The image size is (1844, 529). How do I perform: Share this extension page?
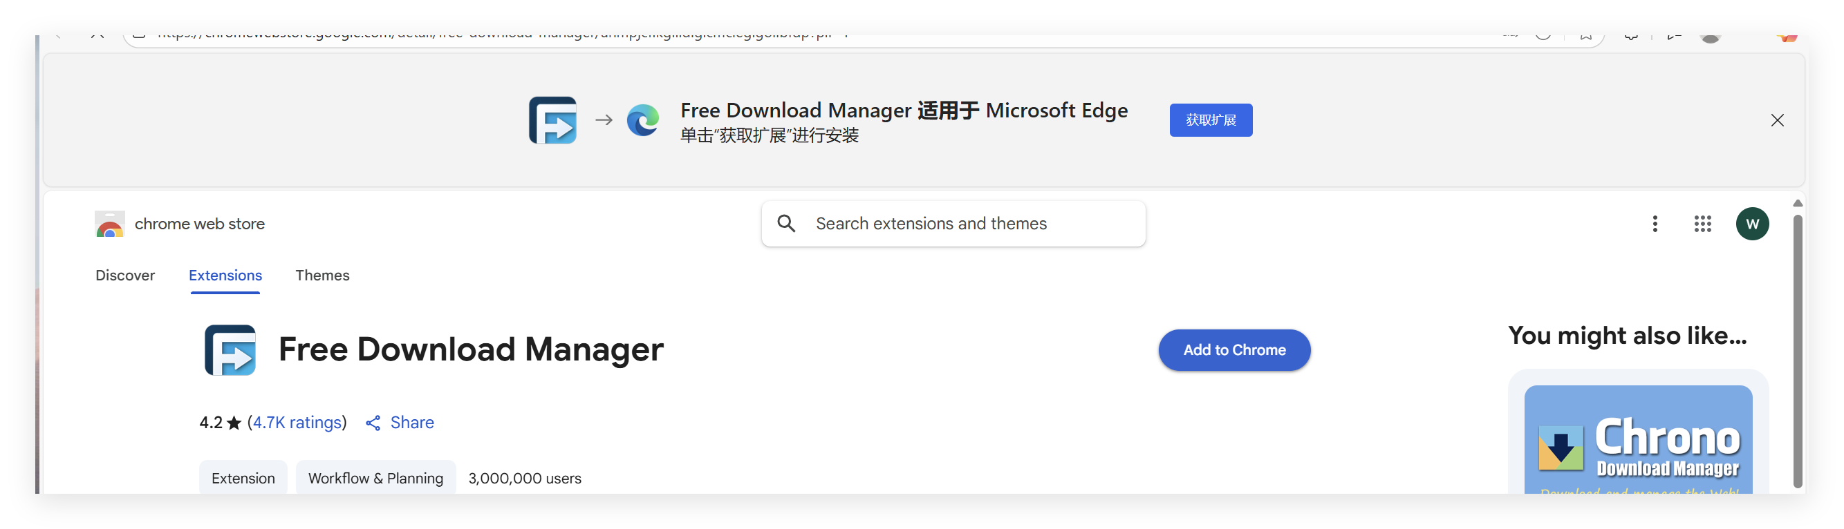tap(400, 423)
